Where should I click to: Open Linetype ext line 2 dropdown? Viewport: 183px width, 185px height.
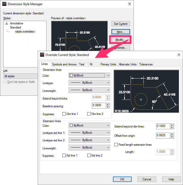coord(89,140)
